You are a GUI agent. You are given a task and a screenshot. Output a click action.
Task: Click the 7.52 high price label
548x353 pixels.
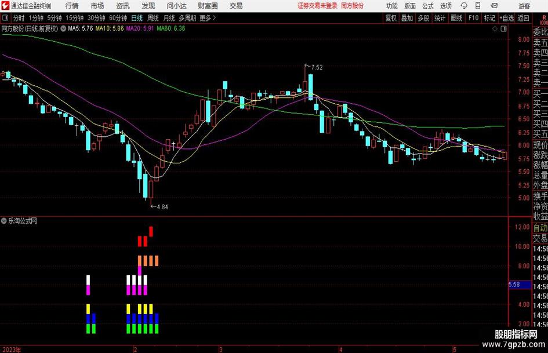click(317, 67)
